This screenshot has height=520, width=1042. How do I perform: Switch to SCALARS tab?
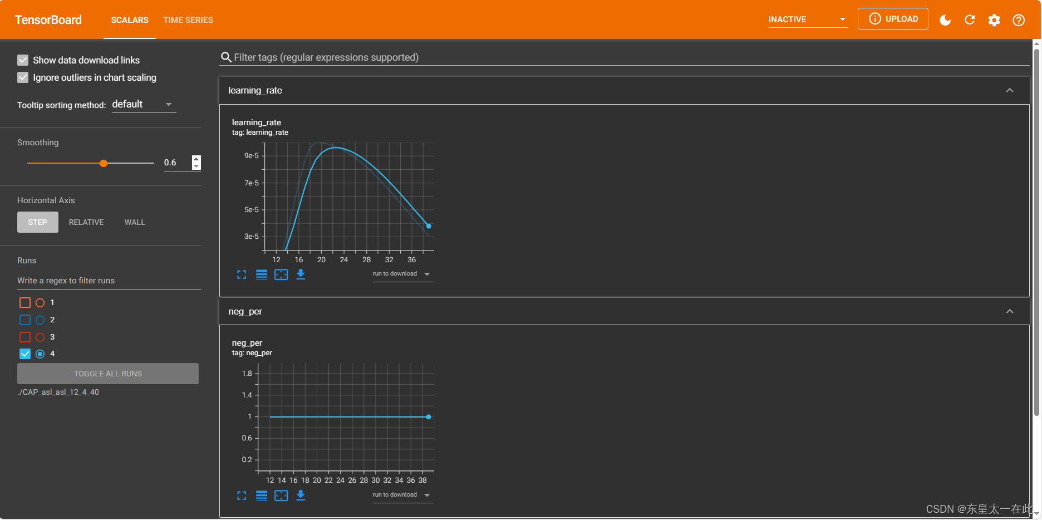click(x=130, y=20)
